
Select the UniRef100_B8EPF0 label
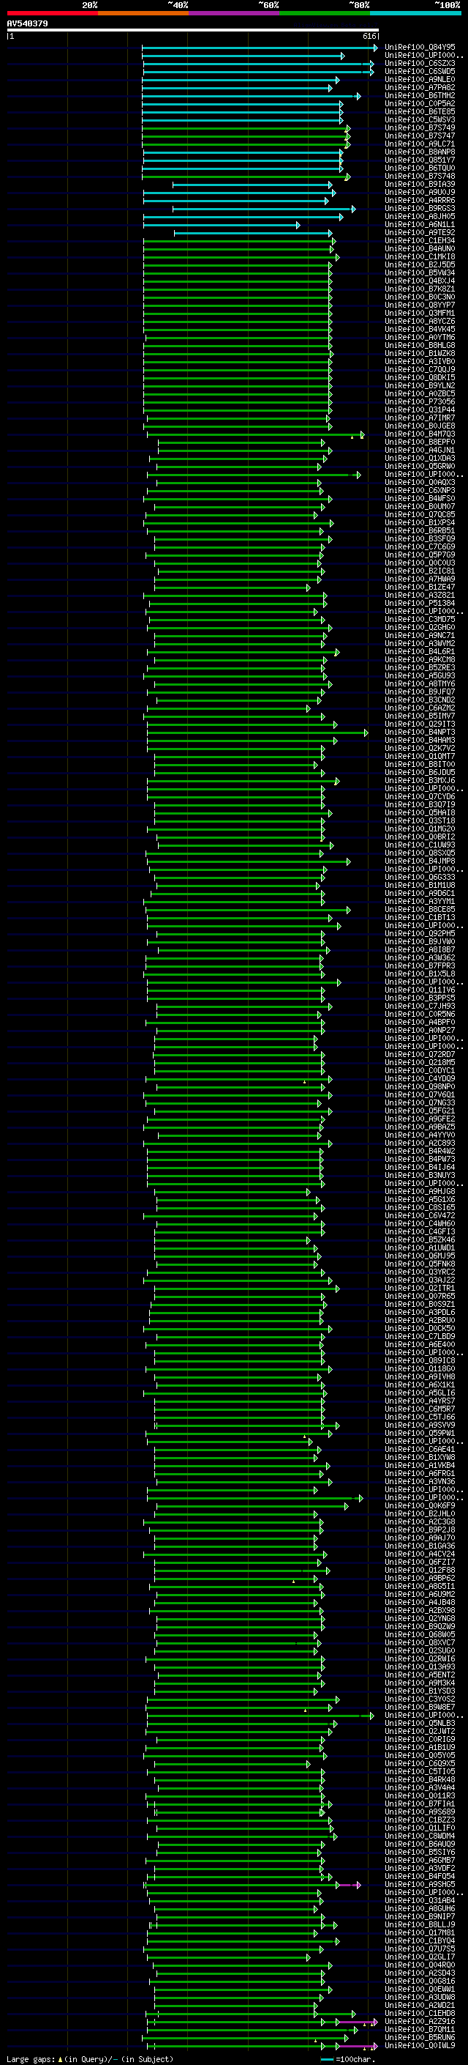pos(420,442)
